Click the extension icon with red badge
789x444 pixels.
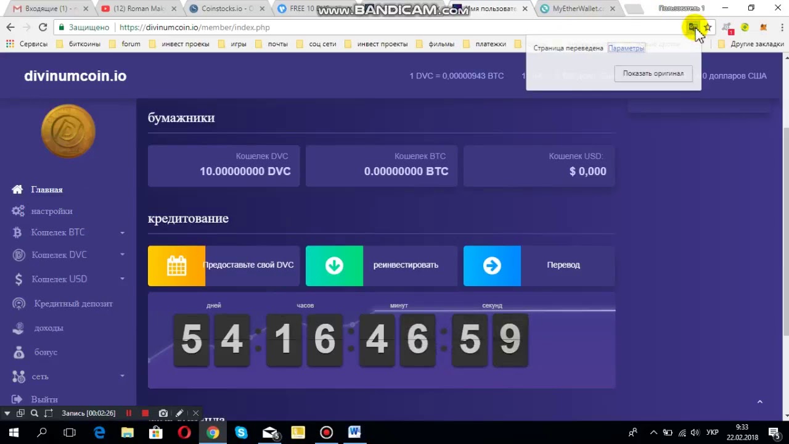[x=727, y=28]
